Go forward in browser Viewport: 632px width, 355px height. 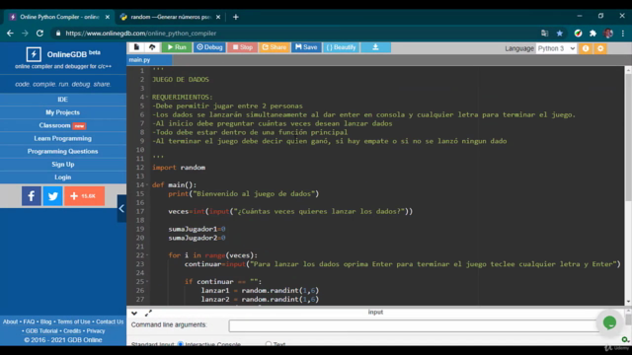pos(25,34)
